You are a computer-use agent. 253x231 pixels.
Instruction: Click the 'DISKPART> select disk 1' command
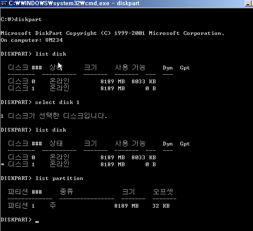40,102
